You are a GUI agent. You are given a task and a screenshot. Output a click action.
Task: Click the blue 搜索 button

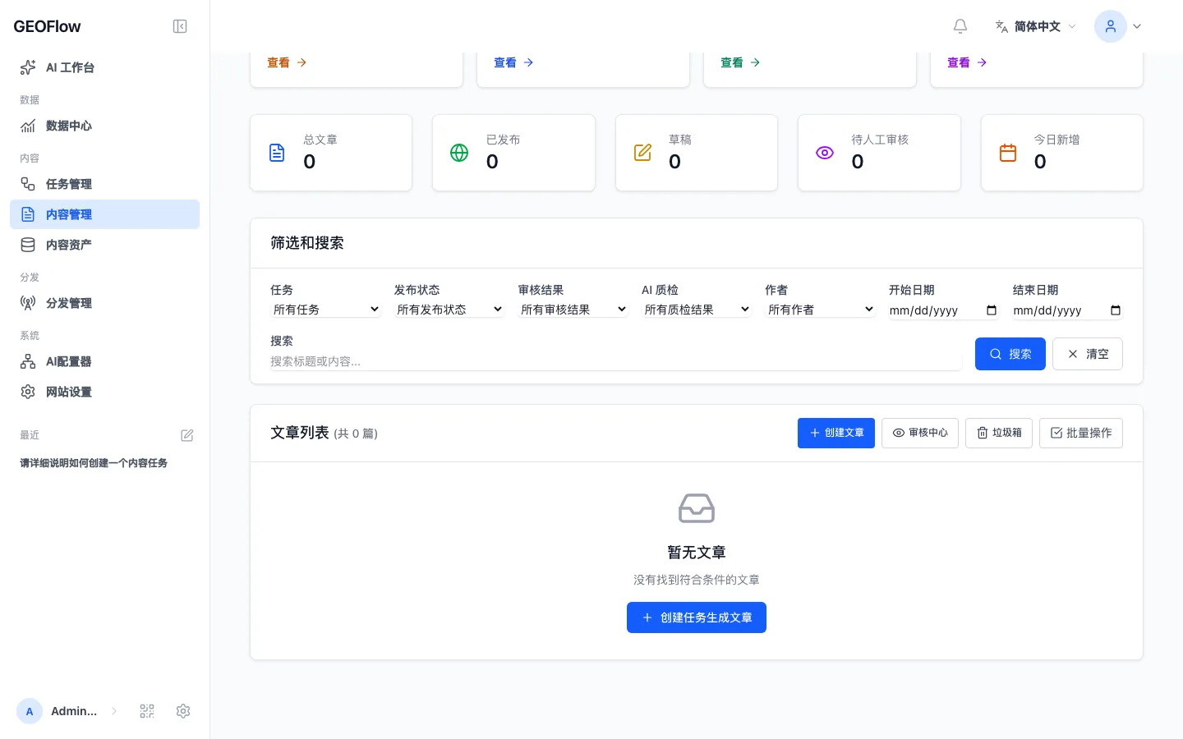click(1010, 354)
